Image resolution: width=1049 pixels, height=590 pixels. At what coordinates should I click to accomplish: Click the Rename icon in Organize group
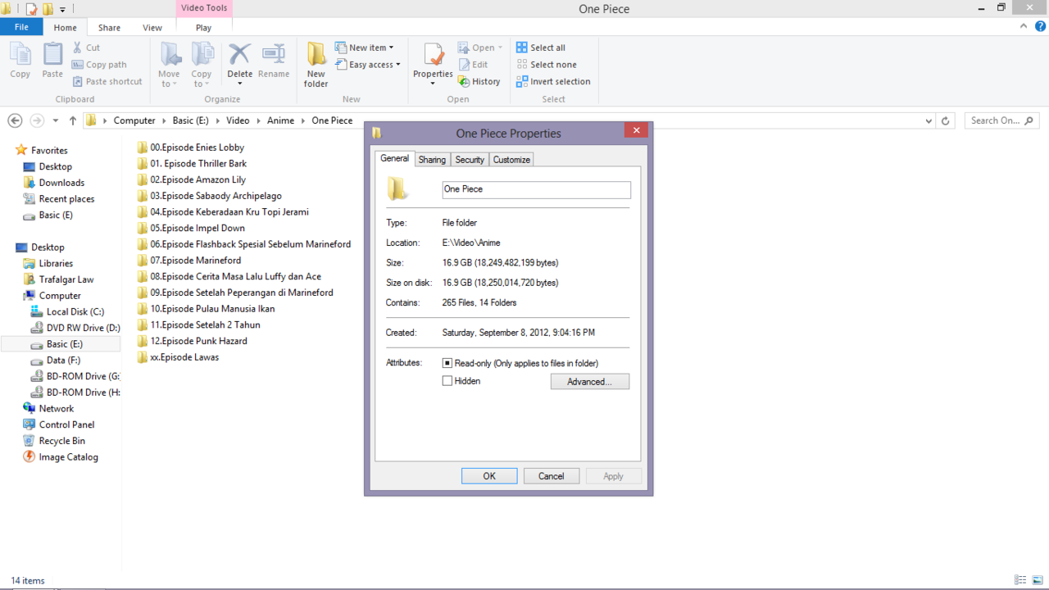274,54
